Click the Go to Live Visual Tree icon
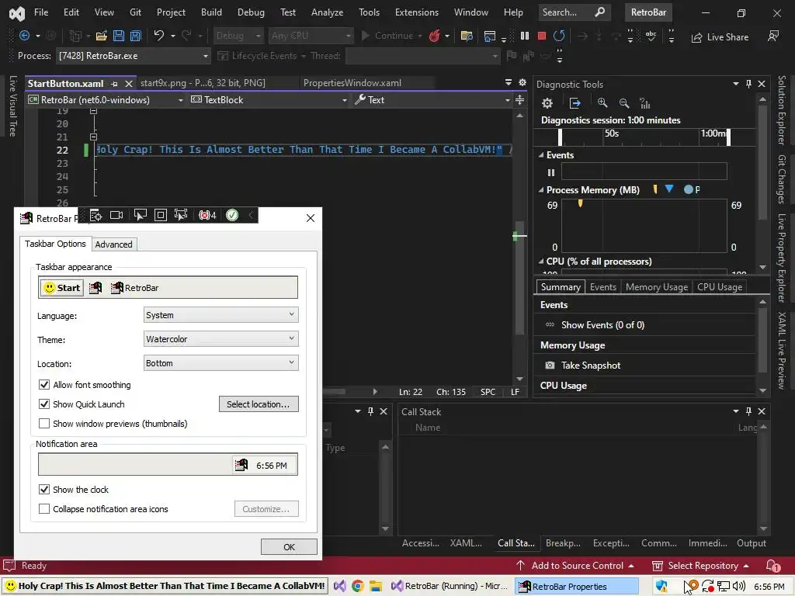The image size is (795, 596). 95,215
